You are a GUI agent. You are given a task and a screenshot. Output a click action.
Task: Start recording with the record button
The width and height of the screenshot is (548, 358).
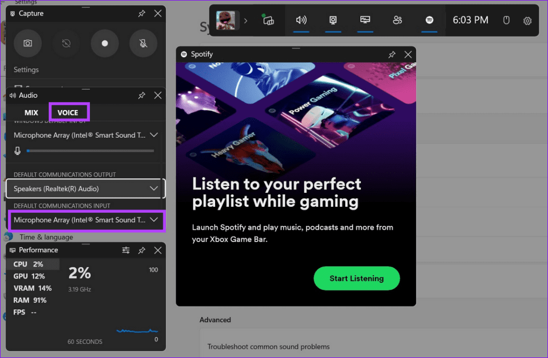[x=104, y=43]
